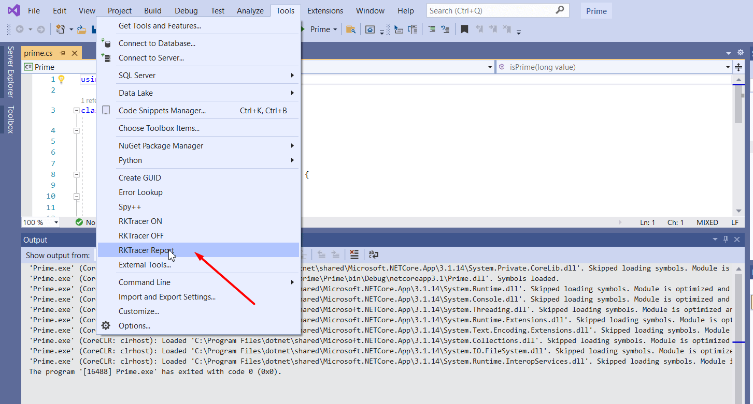The image size is (753, 404).
Task: Pin the Output window
Action: [x=725, y=240]
